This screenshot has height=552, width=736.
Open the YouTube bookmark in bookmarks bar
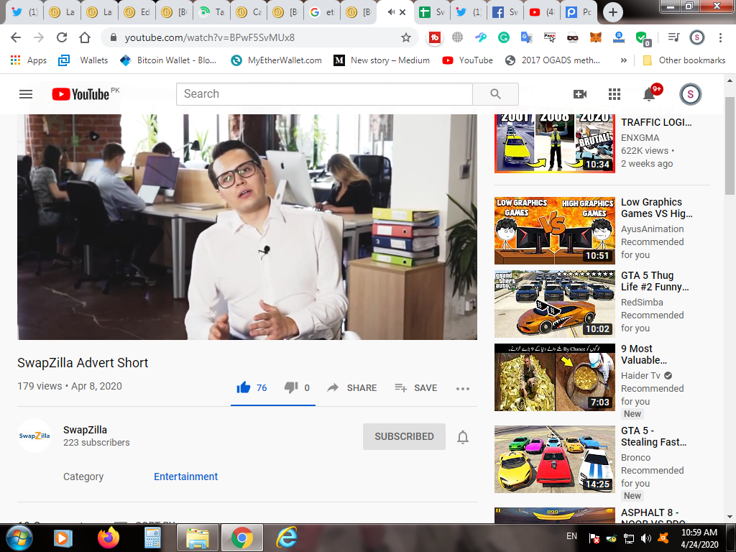pyautogui.click(x=468, y=60)
